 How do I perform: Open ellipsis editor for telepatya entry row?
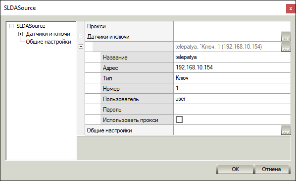pos(286,47)
